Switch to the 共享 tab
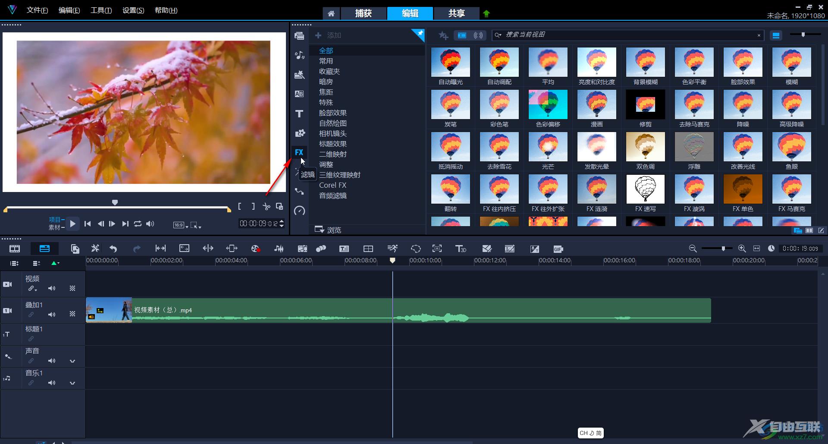This screenshot has height=444, width=828. point(456,13)
